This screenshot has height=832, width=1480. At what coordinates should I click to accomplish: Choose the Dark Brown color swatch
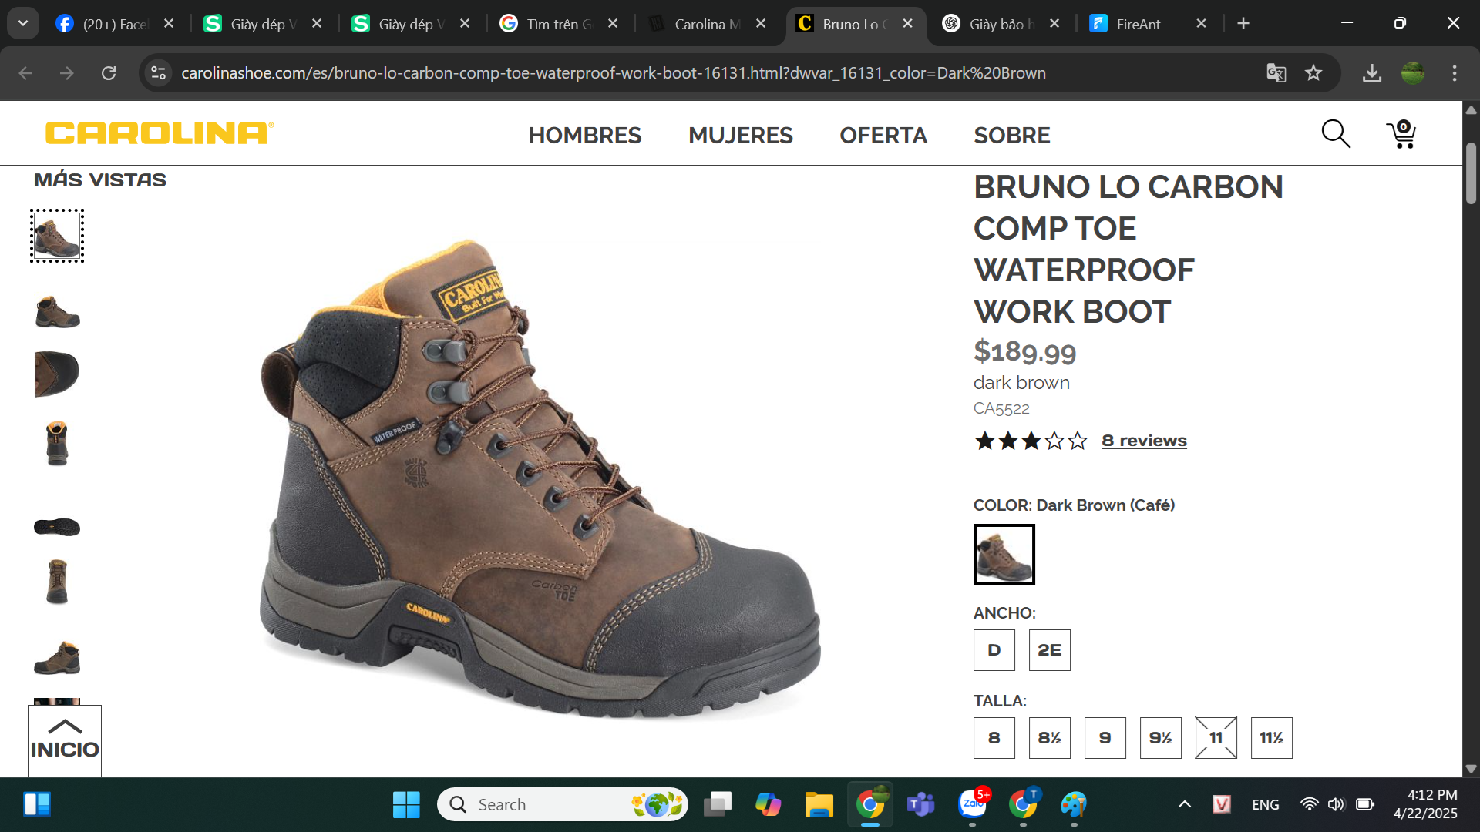[1004, 555]
